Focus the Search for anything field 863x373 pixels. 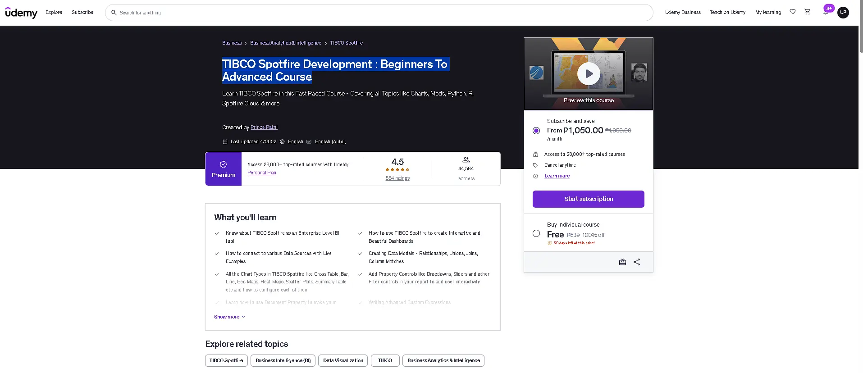coord(379,13)
